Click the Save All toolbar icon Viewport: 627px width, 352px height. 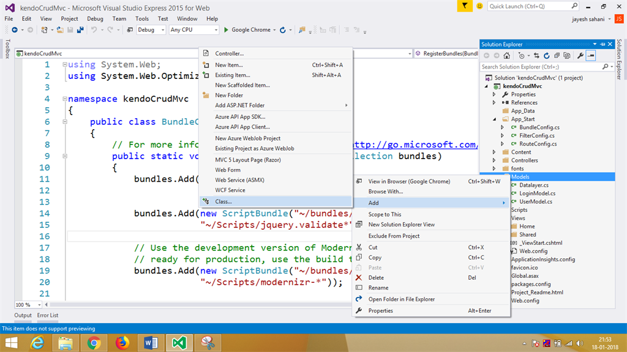[x=79, y=29]
